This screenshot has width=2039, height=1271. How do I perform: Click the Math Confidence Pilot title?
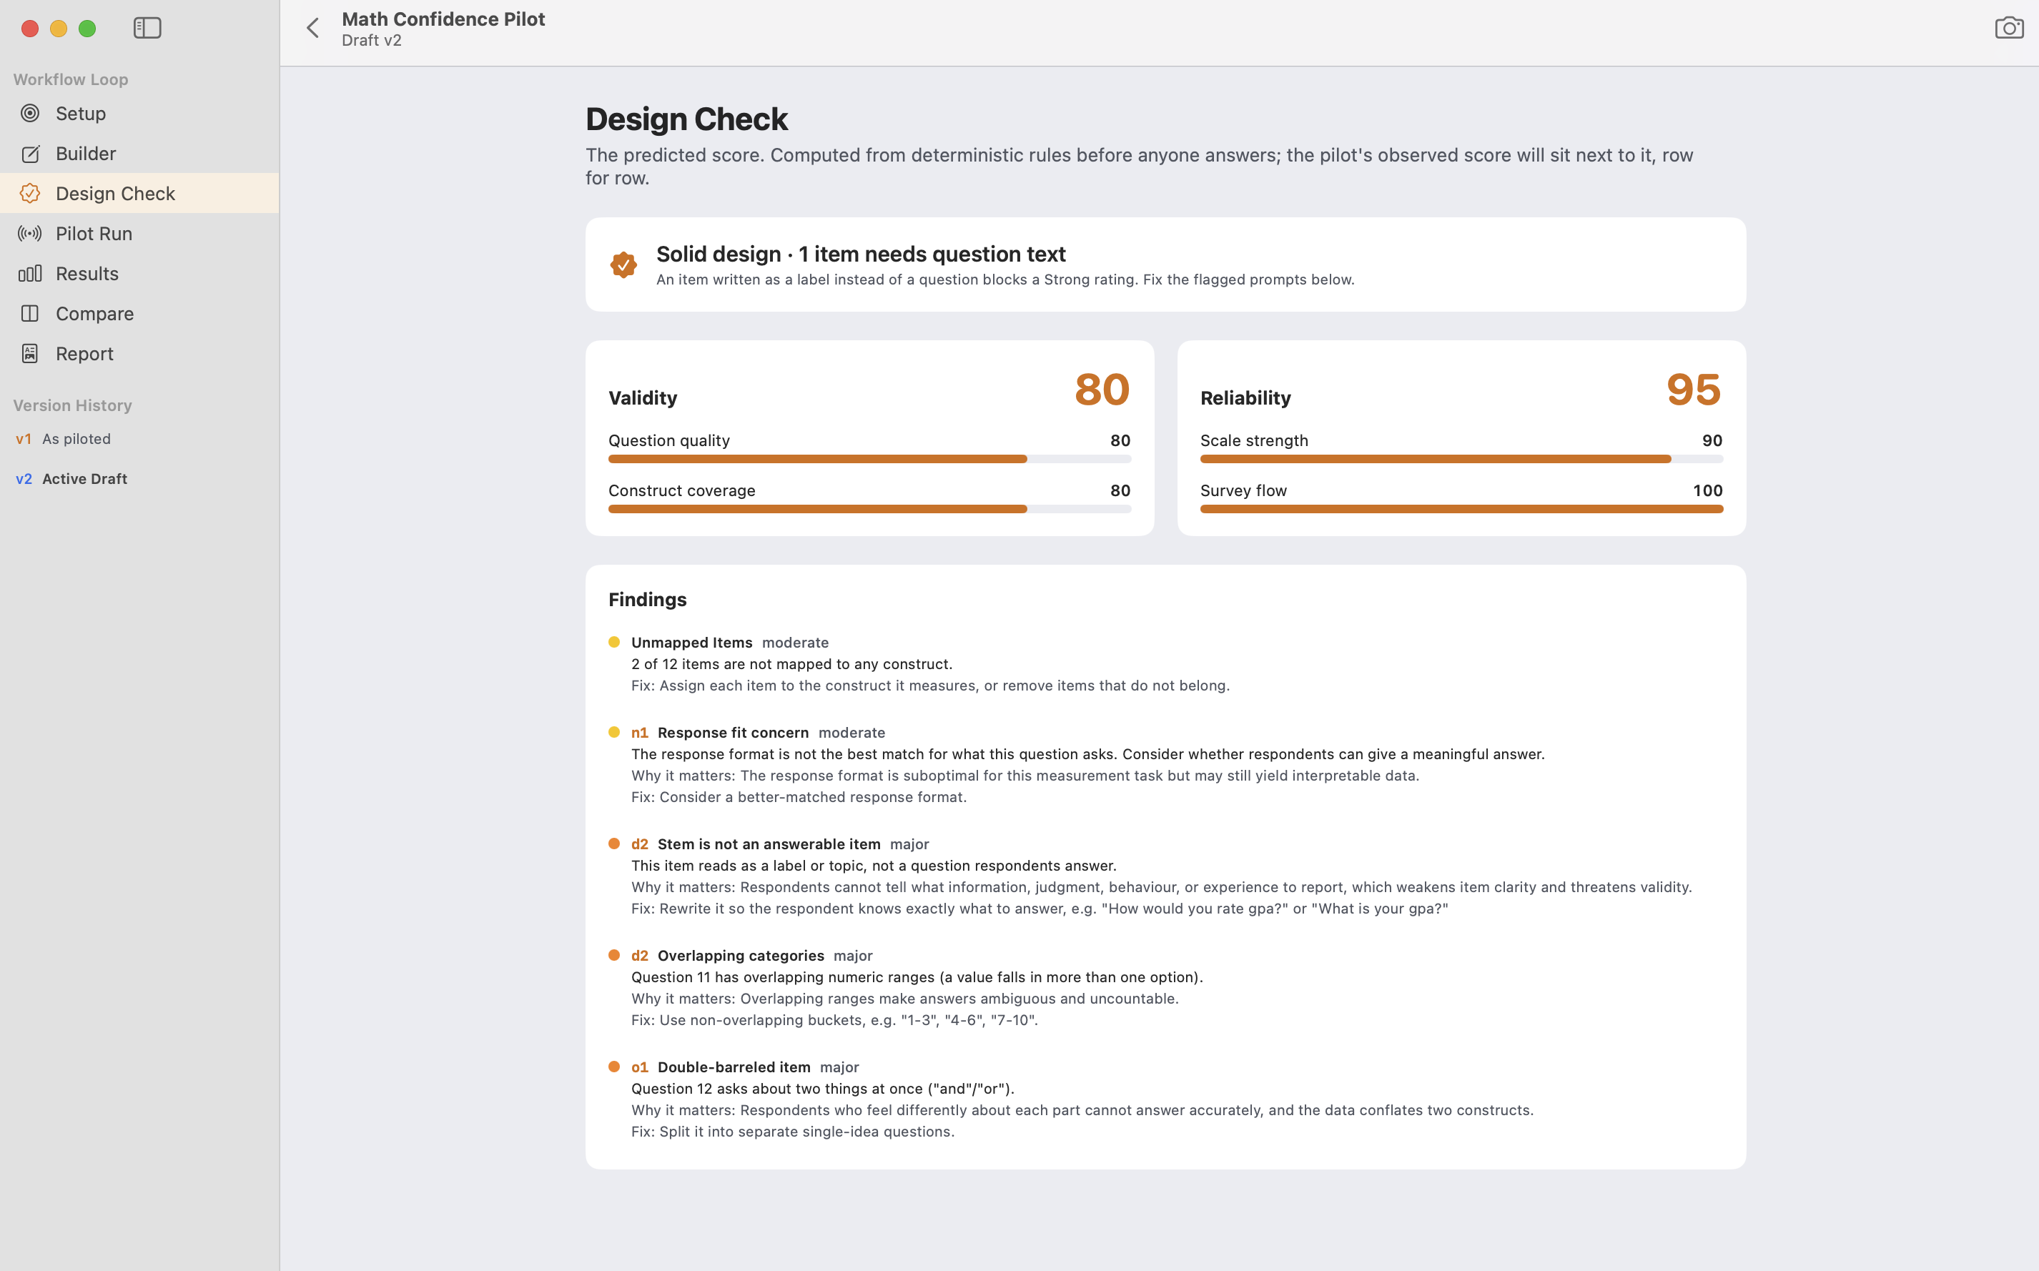point(444,19)
